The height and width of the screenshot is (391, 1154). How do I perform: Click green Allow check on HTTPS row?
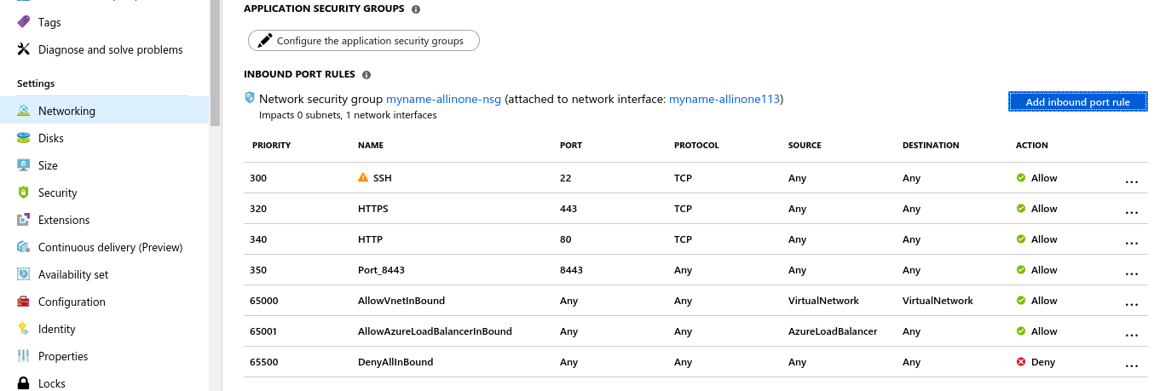click(x=1020, y=209)
